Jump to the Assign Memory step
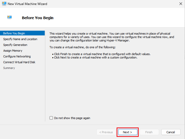The height and width of the screenshot is (139, 185). click(x=13, y=51)
